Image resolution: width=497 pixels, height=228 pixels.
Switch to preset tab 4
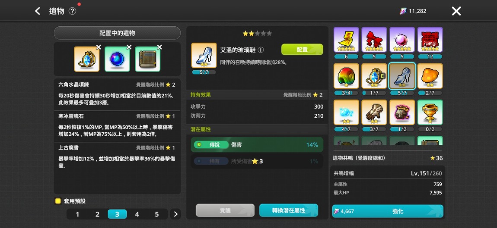click(x=137, y=214)
